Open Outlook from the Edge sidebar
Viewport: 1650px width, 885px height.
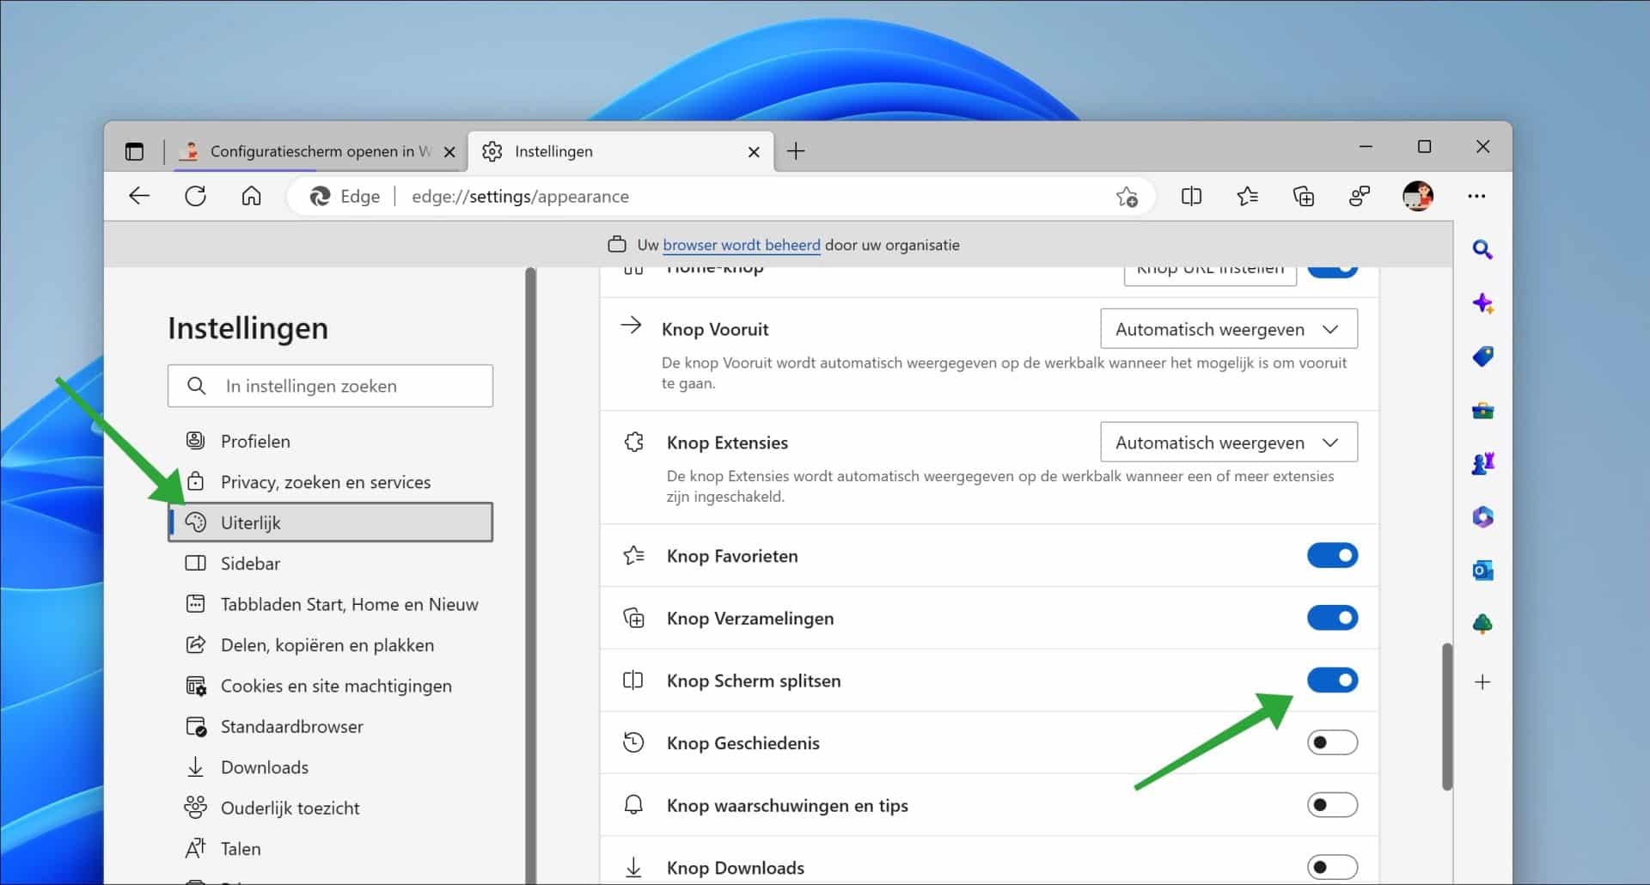click(x=1482, y=570)
